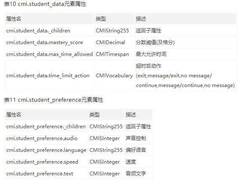The image size is (241, 180).
Task: Click the CMIVocabulary type cell
Action: pos(115,76)
